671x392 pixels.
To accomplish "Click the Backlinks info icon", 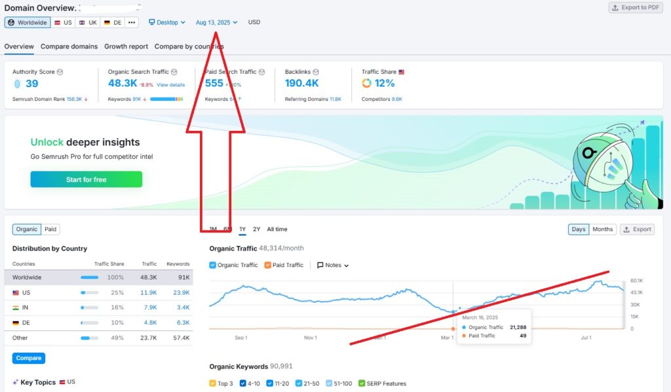I will (x=316, y=72).
